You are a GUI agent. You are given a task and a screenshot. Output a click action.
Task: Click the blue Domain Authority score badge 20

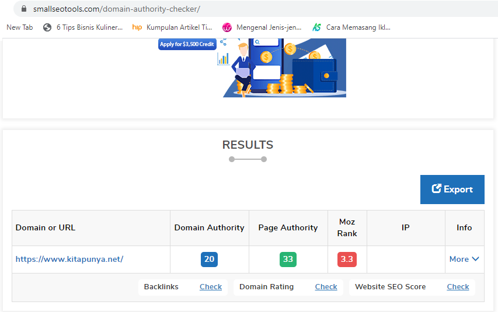point(209,259)
